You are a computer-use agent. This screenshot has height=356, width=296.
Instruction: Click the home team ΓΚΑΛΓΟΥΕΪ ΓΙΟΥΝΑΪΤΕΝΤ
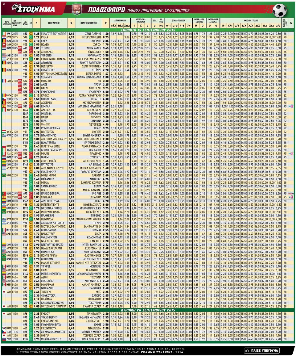click(x=54, y=34)
